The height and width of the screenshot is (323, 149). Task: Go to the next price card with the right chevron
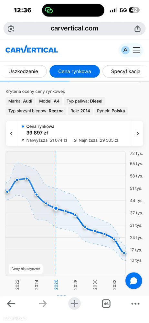click(137, 134)
